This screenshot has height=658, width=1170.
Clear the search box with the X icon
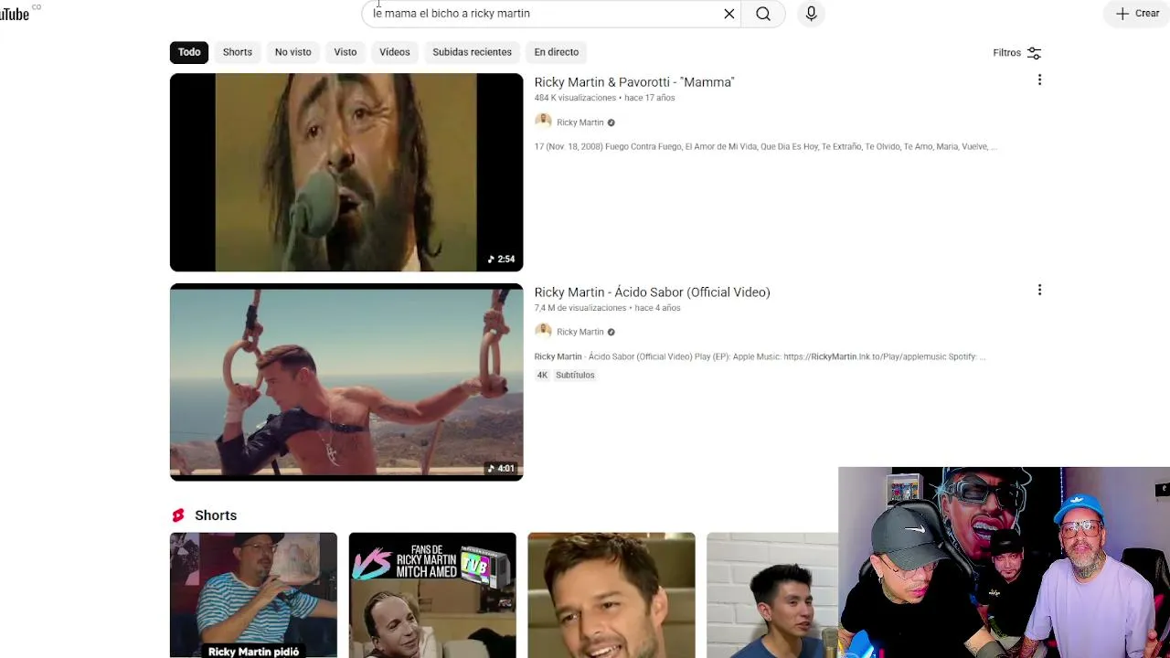(729, 14)
